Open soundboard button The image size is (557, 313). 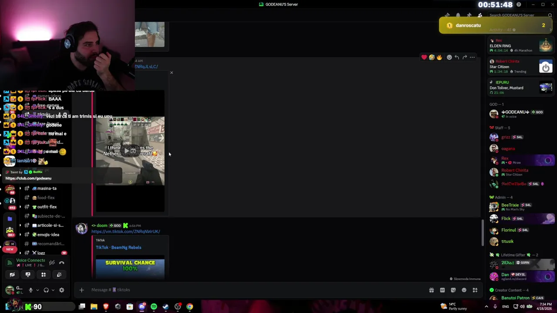59,275
